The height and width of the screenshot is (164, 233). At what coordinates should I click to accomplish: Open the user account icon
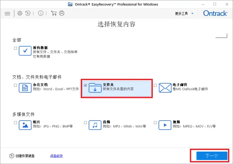pyautogui.click(x=62, y=13)
